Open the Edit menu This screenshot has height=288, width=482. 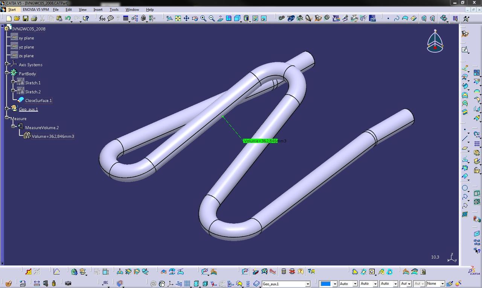click(x=69, y=9)
